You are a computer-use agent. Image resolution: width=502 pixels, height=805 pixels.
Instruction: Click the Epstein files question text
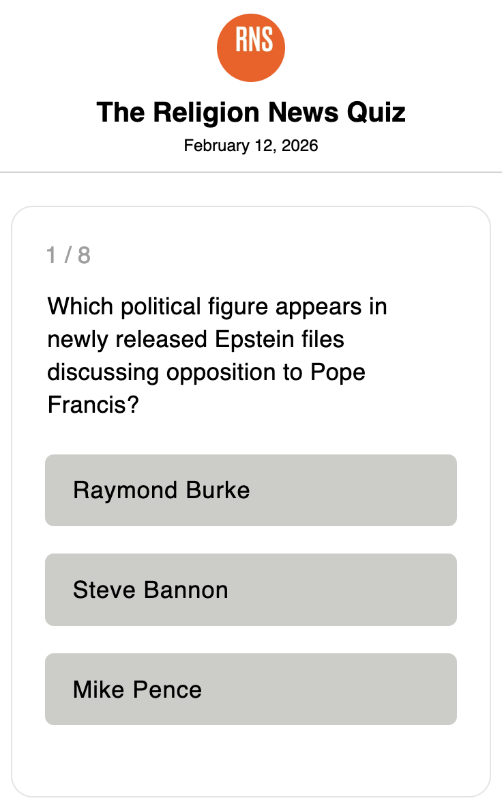[x=217, y=355]
